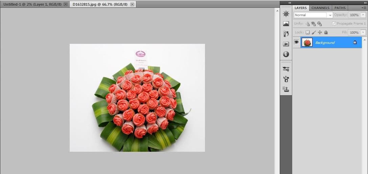This screenshot has width=368, height=174.
Task: Open the Histogram panel icon
Action: (x=286, y=24)
